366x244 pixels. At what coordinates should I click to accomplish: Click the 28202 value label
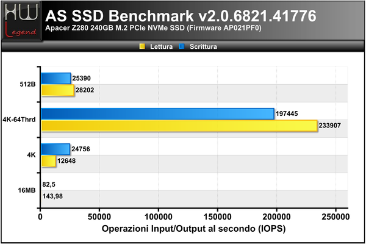point(85,90)
